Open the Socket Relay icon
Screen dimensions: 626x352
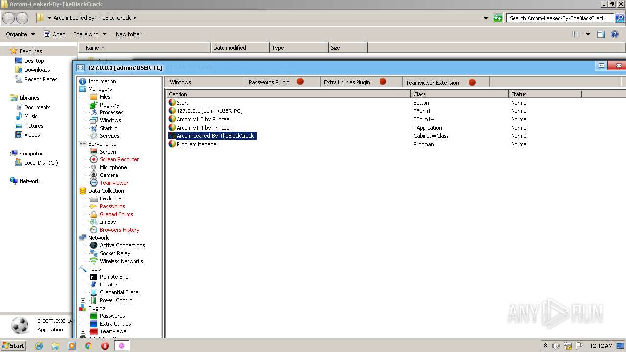(x=94, y=253)
